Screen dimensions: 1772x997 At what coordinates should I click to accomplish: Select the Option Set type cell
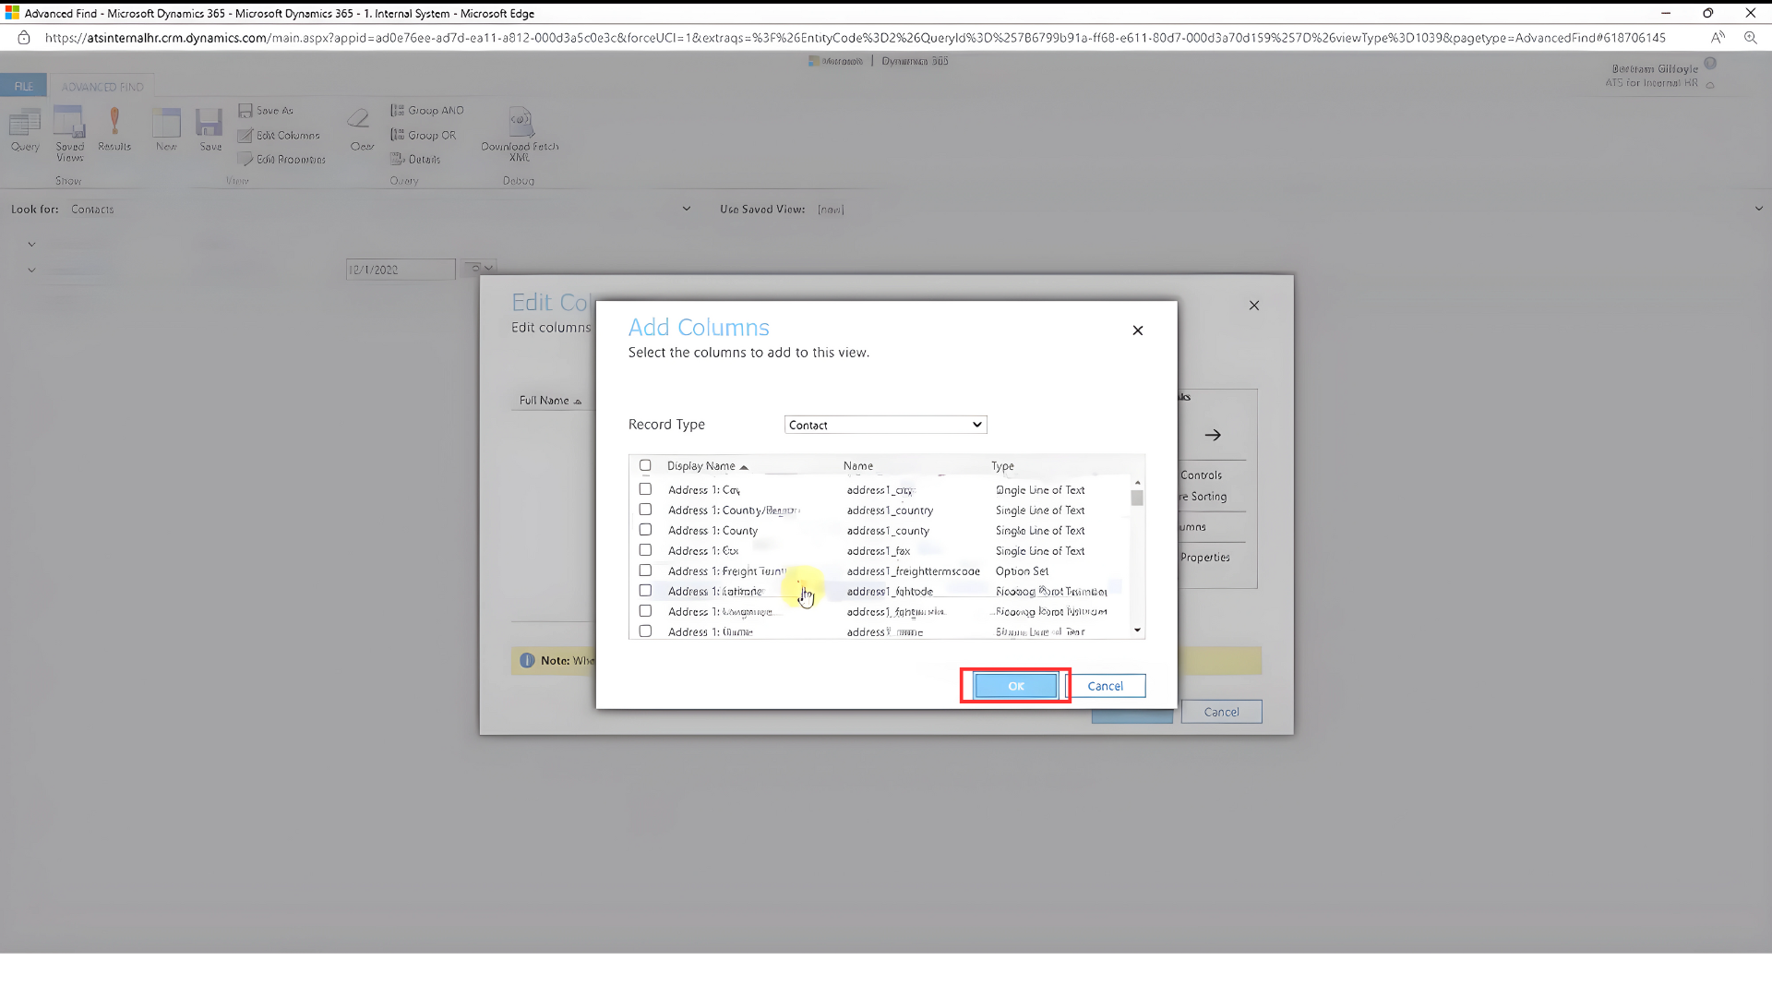point(1022,571)
